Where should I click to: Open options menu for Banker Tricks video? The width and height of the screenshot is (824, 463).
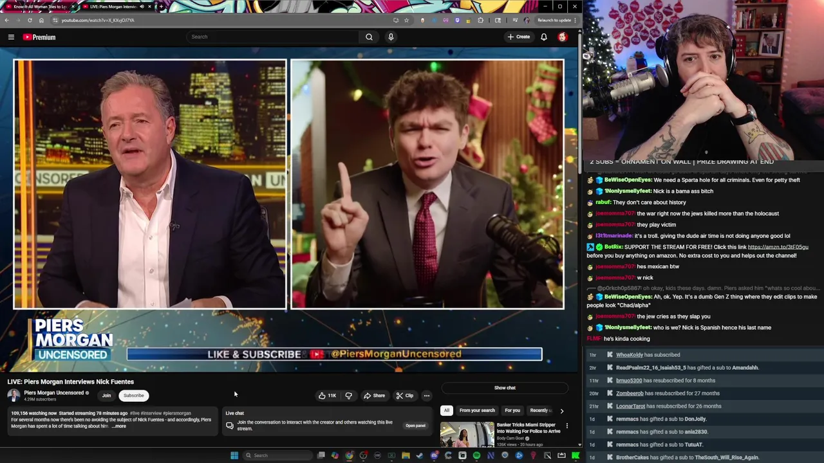(567, 426)
